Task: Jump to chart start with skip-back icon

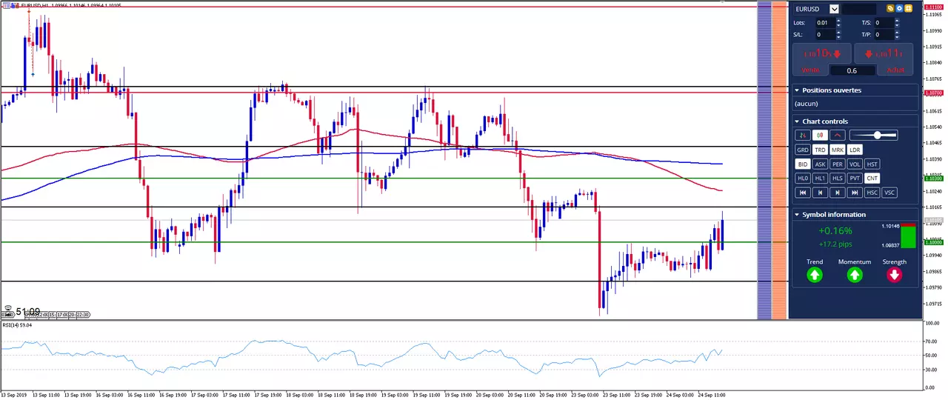Action: 802,193
